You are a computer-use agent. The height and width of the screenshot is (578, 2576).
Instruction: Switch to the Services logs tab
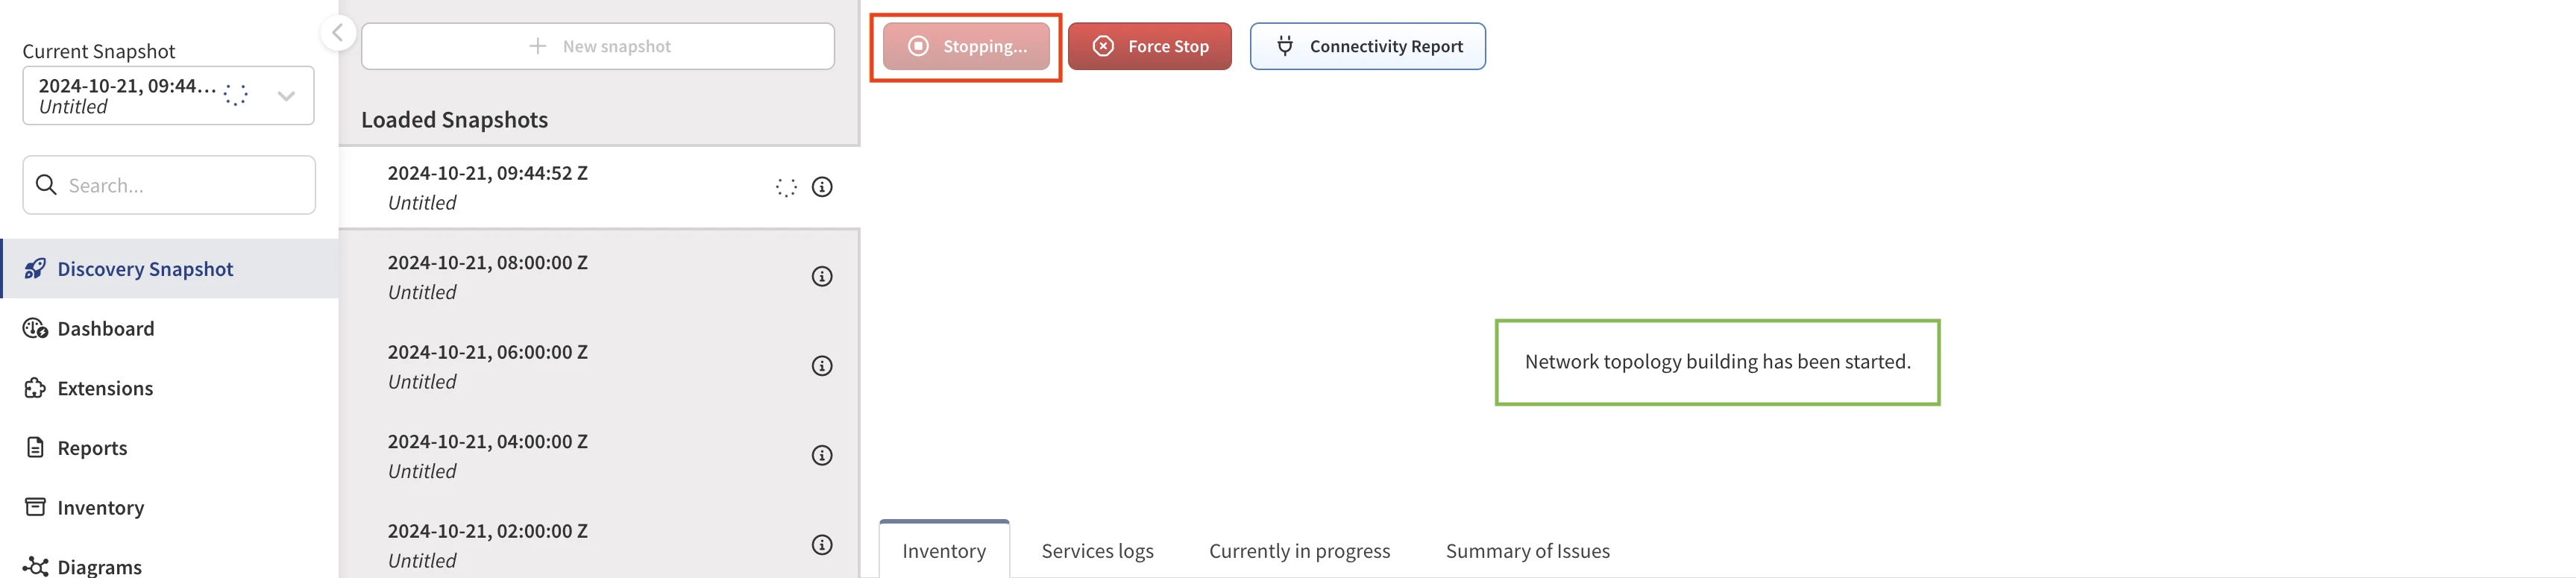click(x=1097, y=551)
